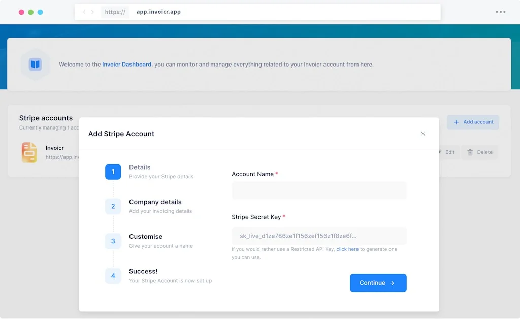Screen dimensions: 520x319
Task: Click the book icon in the welcome banner
Action: coord(35,65)
